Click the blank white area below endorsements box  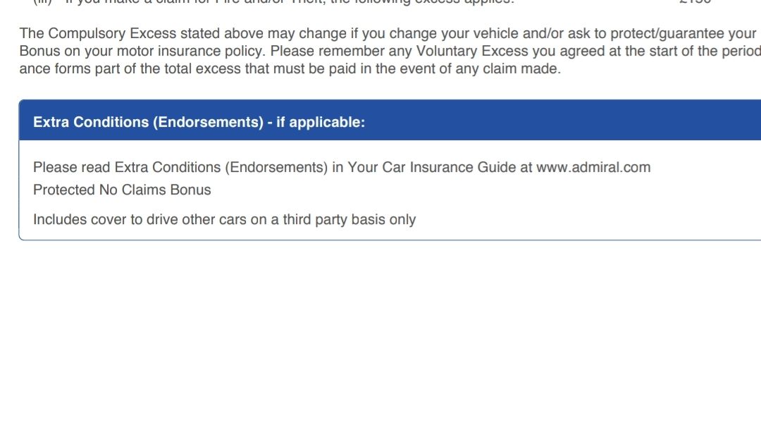(x=380, y=340)
